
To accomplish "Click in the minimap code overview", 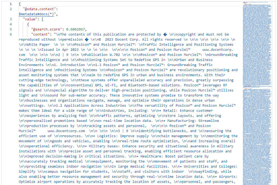I will (257, 93).
